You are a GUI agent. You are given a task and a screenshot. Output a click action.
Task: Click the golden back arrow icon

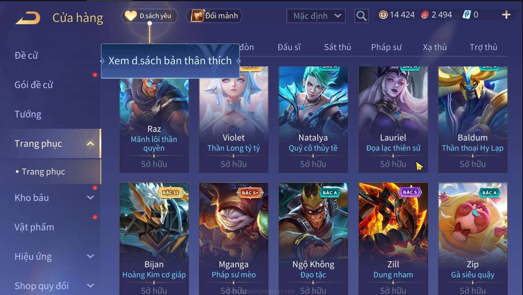coord(28,18)
